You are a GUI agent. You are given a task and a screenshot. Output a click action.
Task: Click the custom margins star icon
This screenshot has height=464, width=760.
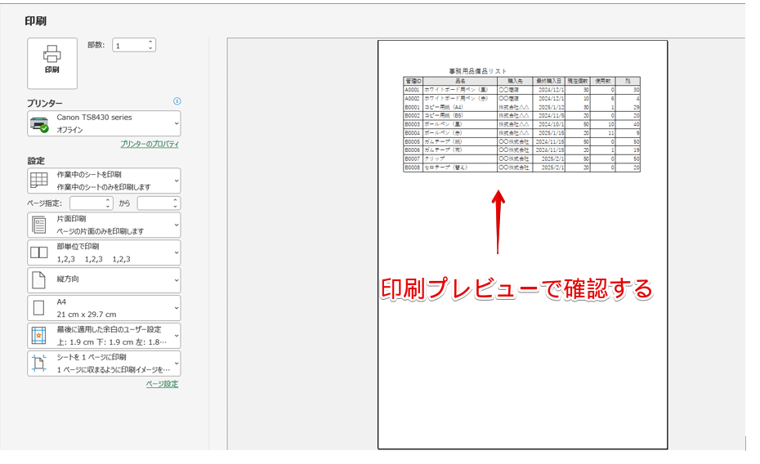[38, 336]
